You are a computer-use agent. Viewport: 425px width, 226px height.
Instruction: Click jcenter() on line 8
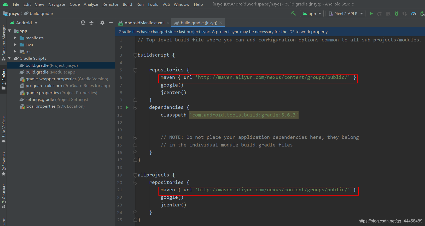coord(173,93)
